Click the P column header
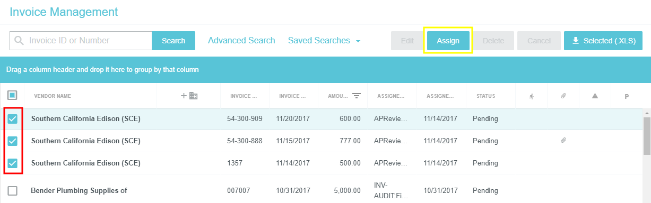Image resolution: width=651 pixels, height=203 pixels. point(627,96)
